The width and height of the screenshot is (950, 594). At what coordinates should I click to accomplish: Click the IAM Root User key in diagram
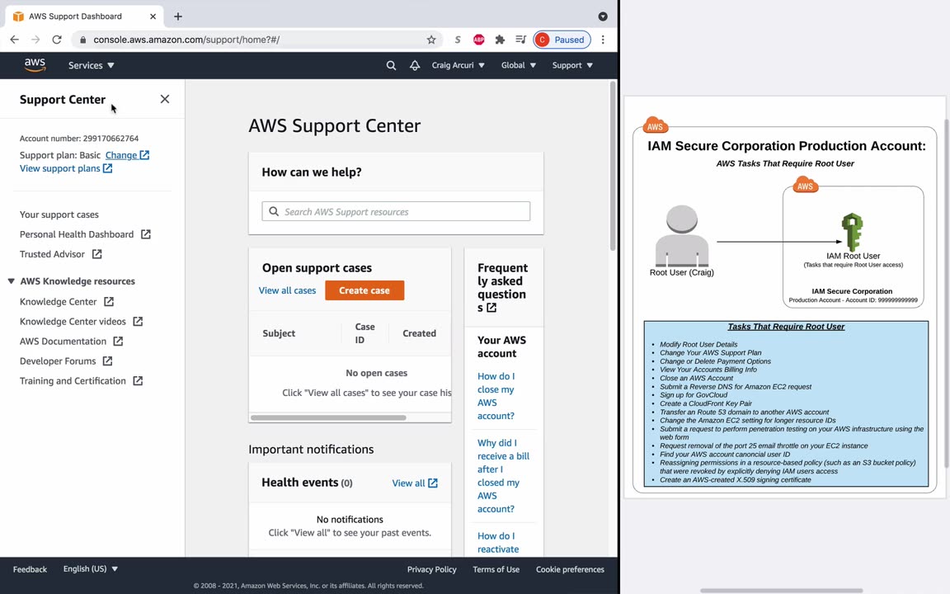point(852,232)
